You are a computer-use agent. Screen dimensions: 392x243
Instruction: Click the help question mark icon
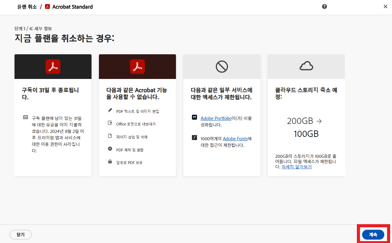(325, 6)
